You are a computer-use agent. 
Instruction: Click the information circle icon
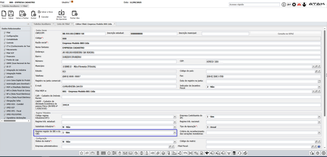(x=284, y=4)
